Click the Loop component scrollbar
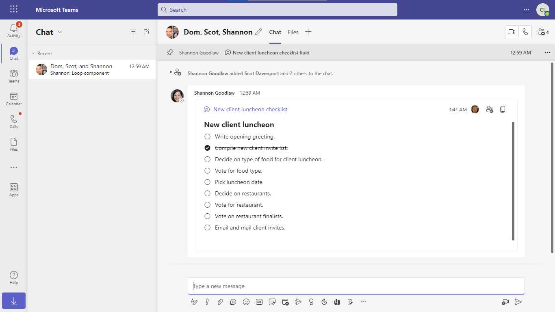 click(x=513, y=181)
